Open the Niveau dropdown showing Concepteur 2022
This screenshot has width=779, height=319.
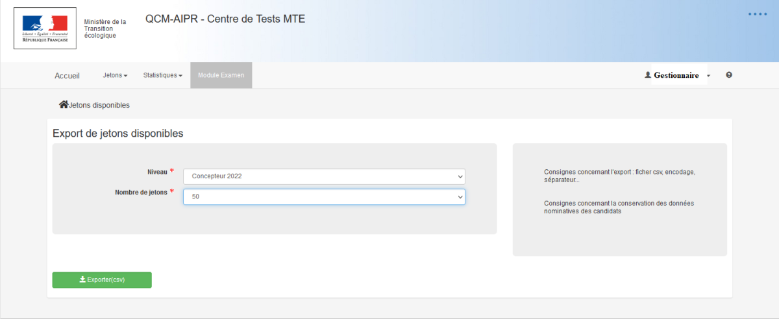(x=324, y=176)
